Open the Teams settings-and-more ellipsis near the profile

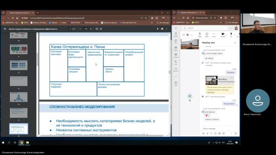coord(231,28)
